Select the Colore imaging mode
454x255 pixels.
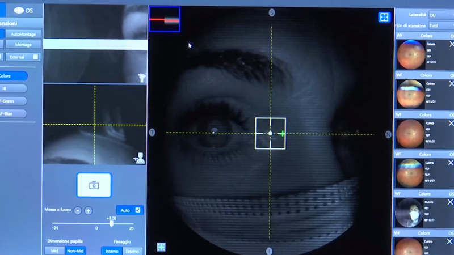tap(12, 76)
